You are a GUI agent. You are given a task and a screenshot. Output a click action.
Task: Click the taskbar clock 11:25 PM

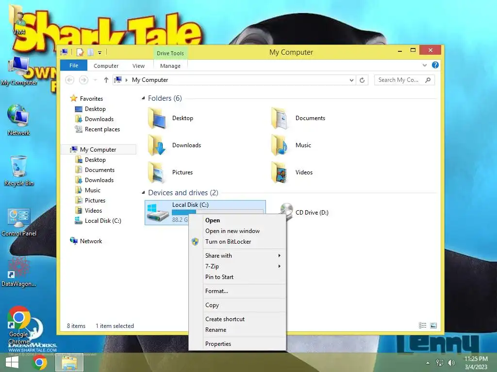pyautogui.click(x=476, y=359)
